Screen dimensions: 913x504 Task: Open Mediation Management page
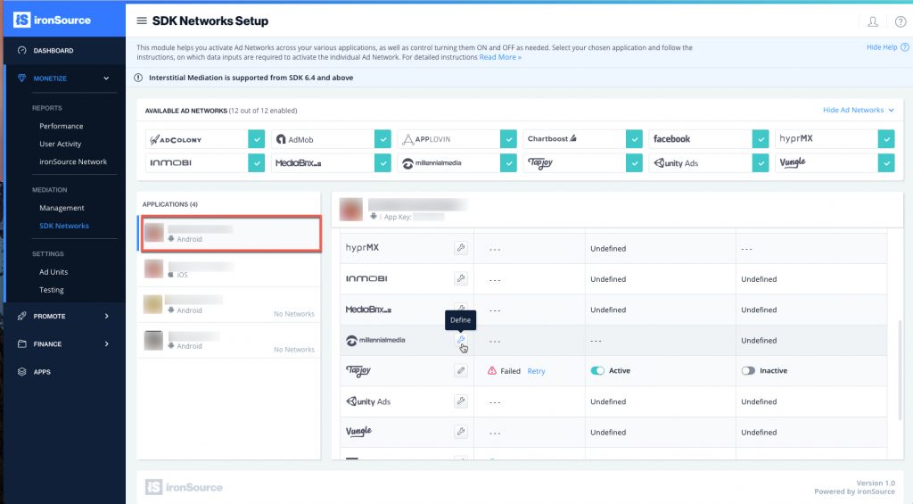point(62,208)
